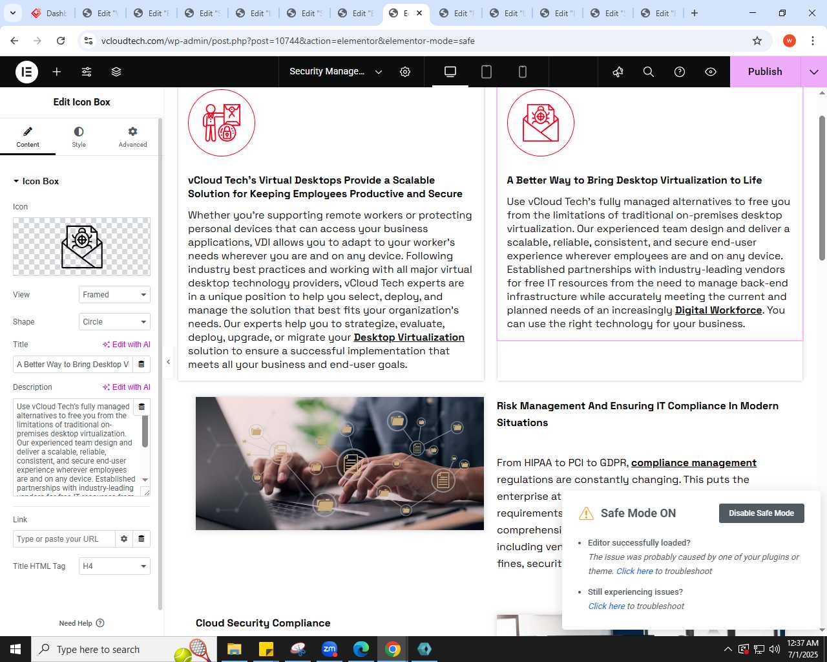Image resolution: width=827 pixels, height=662 pixels.
Task: Switch to the Advanced tab
Action: [132, 137]
